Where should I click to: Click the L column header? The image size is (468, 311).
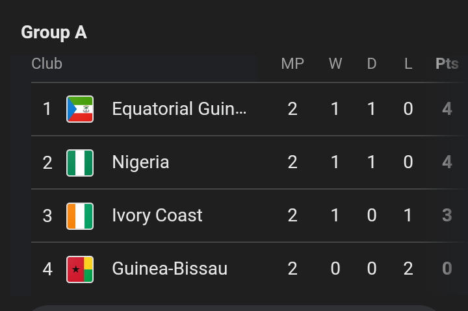tap(408, 64)
